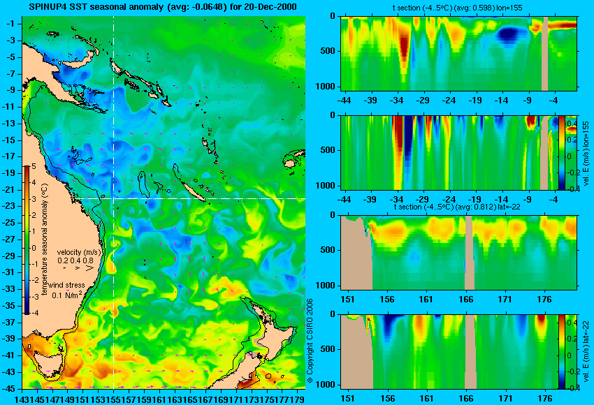Screen dimensions: 594x405
Task: Select the 'temperature seasonal anomaly (°C)' label
Action: click(44, 240)
